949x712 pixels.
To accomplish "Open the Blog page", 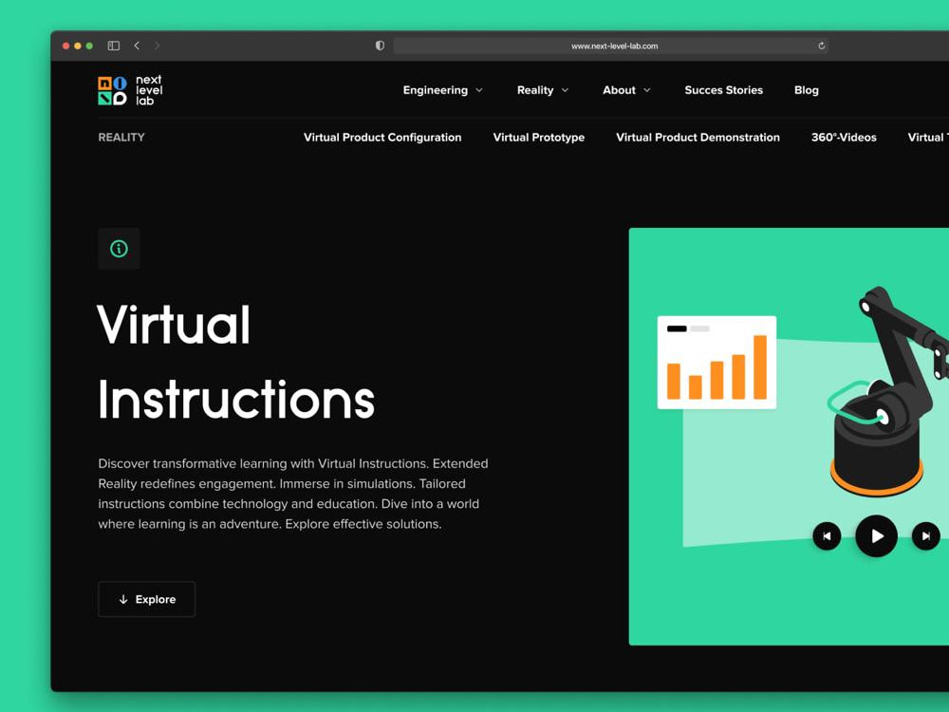I will (x=806, y=90).
